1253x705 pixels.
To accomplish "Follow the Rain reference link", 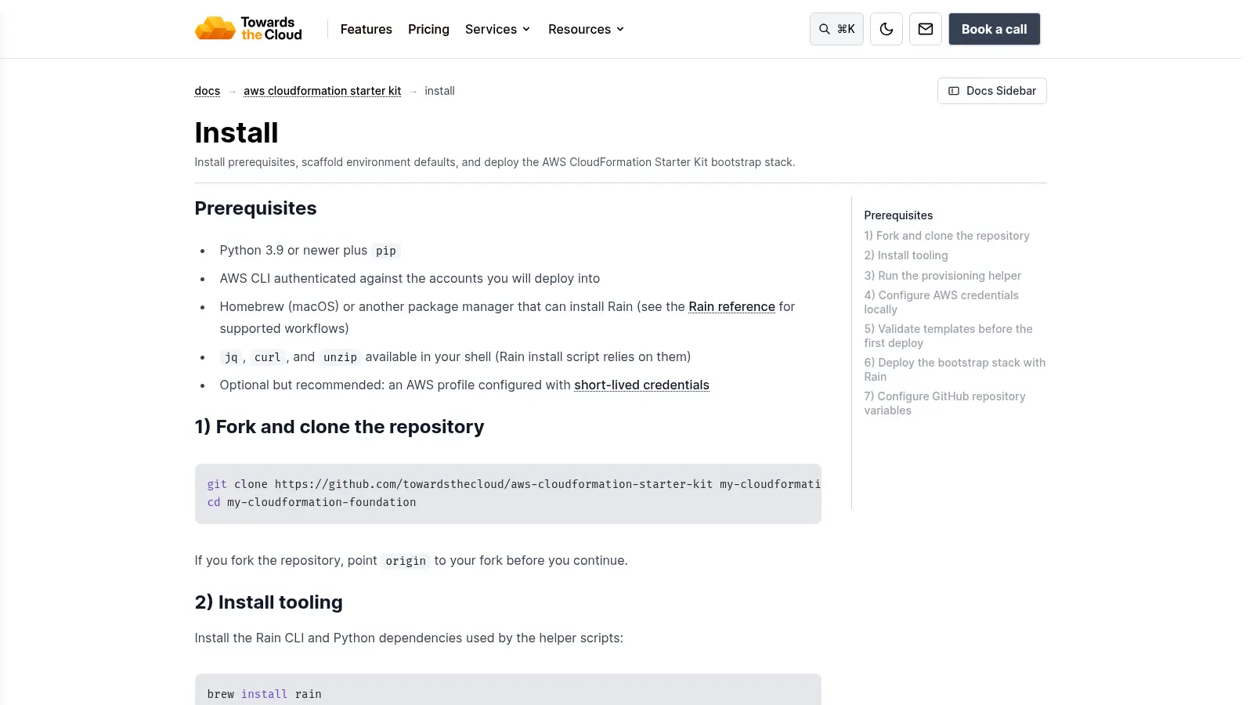I will (x=731, y=306).
